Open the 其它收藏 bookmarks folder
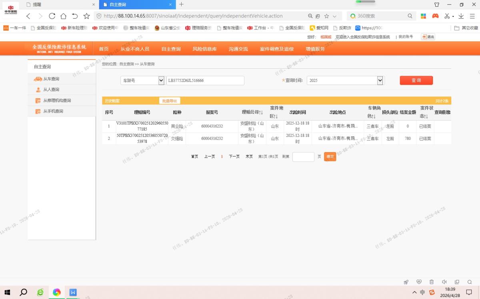 pos(466,28)
